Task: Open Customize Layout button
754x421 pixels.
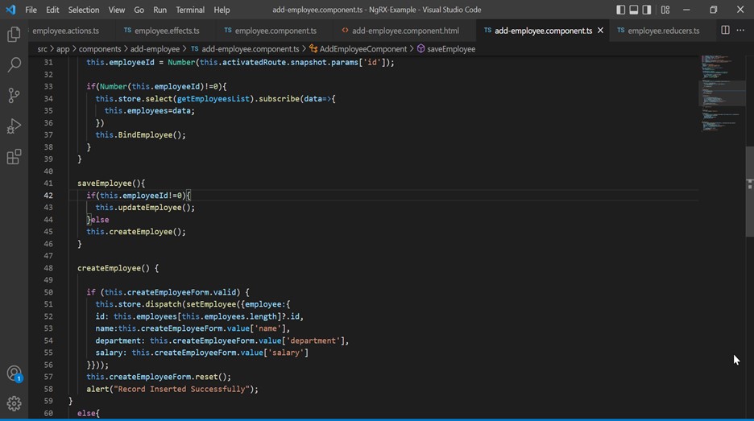Action: click(x=665, y=10)
